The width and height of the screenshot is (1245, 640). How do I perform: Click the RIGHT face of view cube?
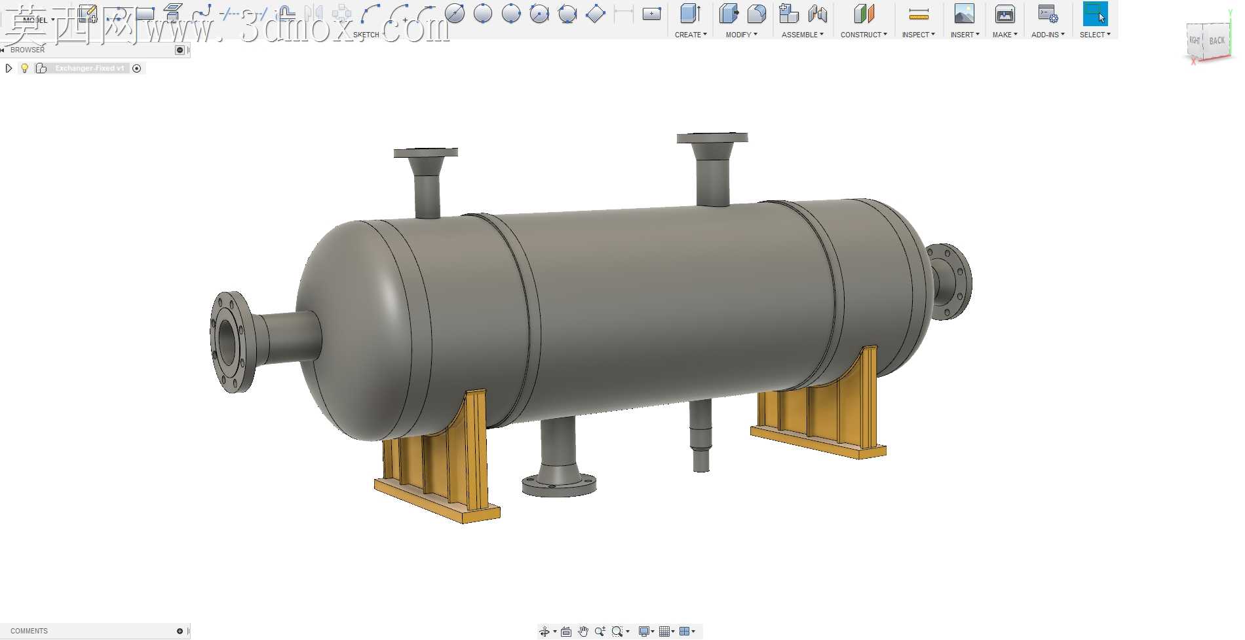(x=1195, y=41)
